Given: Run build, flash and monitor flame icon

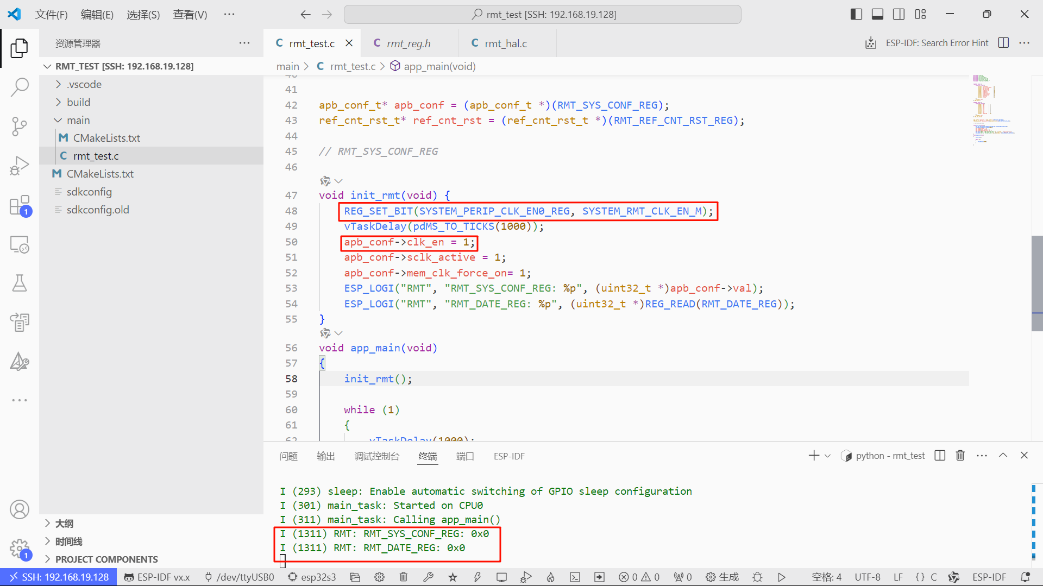Looking at the screenshot, I should tap(550, 577).
